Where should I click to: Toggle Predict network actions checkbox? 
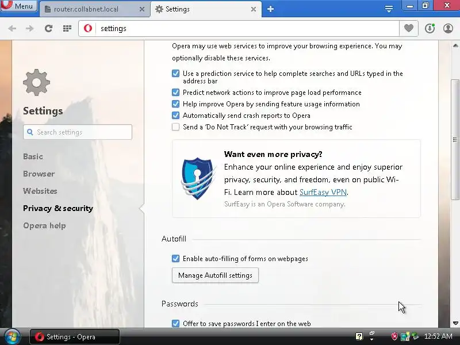tap(176, 93)
